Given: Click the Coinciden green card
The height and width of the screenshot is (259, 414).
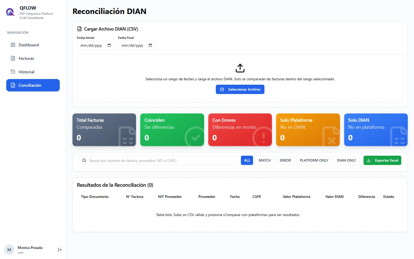Looking at the screenshot, I should pos(172,130).
